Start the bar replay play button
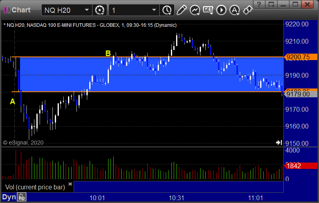The image size is (319, 203). click(221, 10)
